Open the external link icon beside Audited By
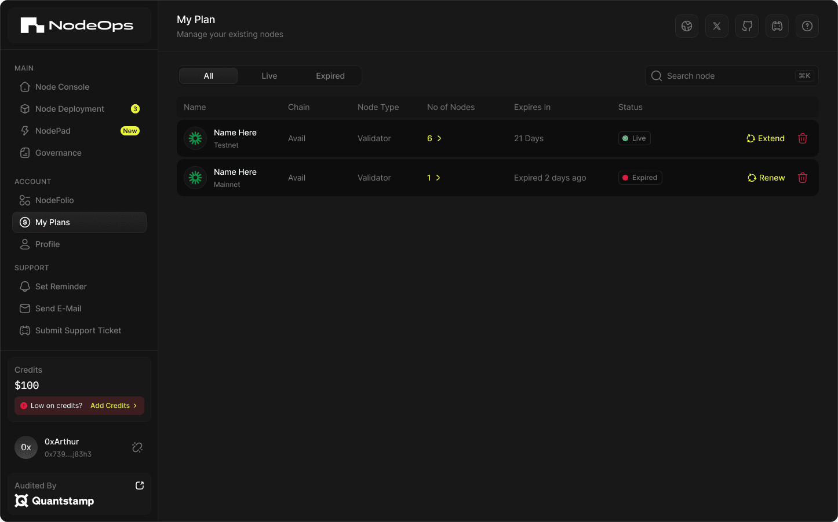Screen dimensions: 838x522 pyautogui.click(x=140, y=486)
